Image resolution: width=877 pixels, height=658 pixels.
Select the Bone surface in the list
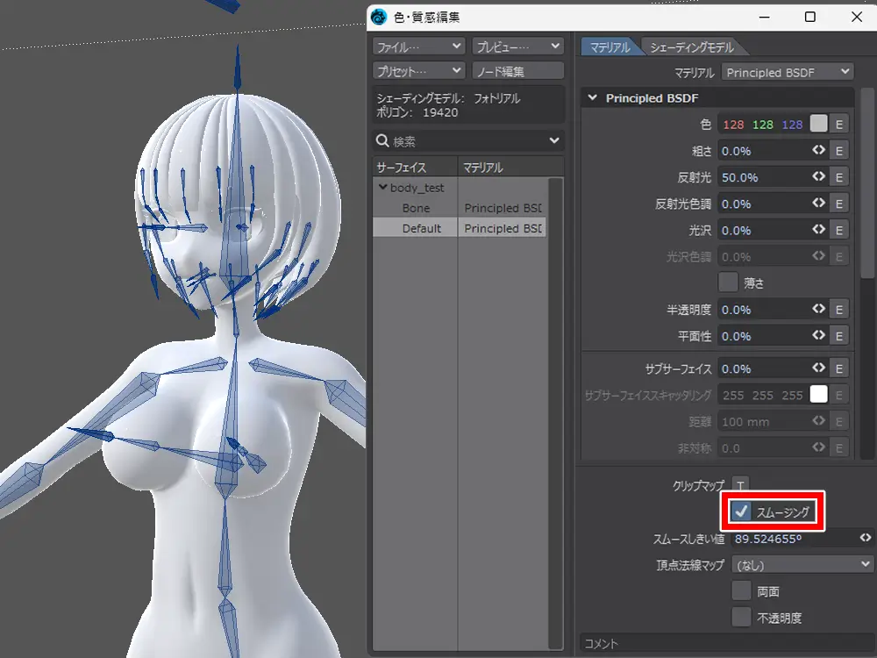point(416,208)
